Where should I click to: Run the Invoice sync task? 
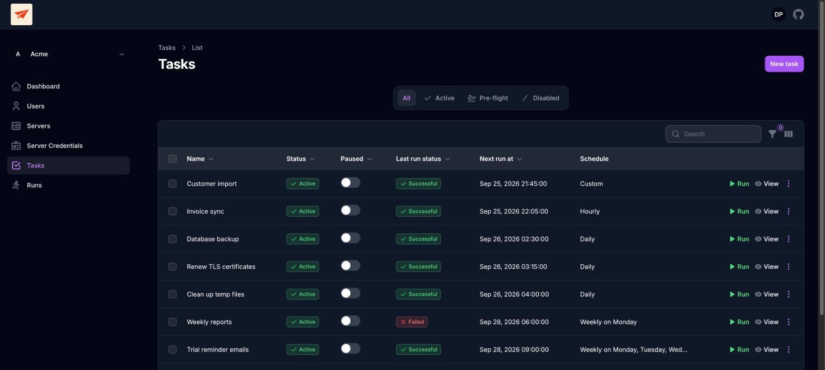point(739,212)
